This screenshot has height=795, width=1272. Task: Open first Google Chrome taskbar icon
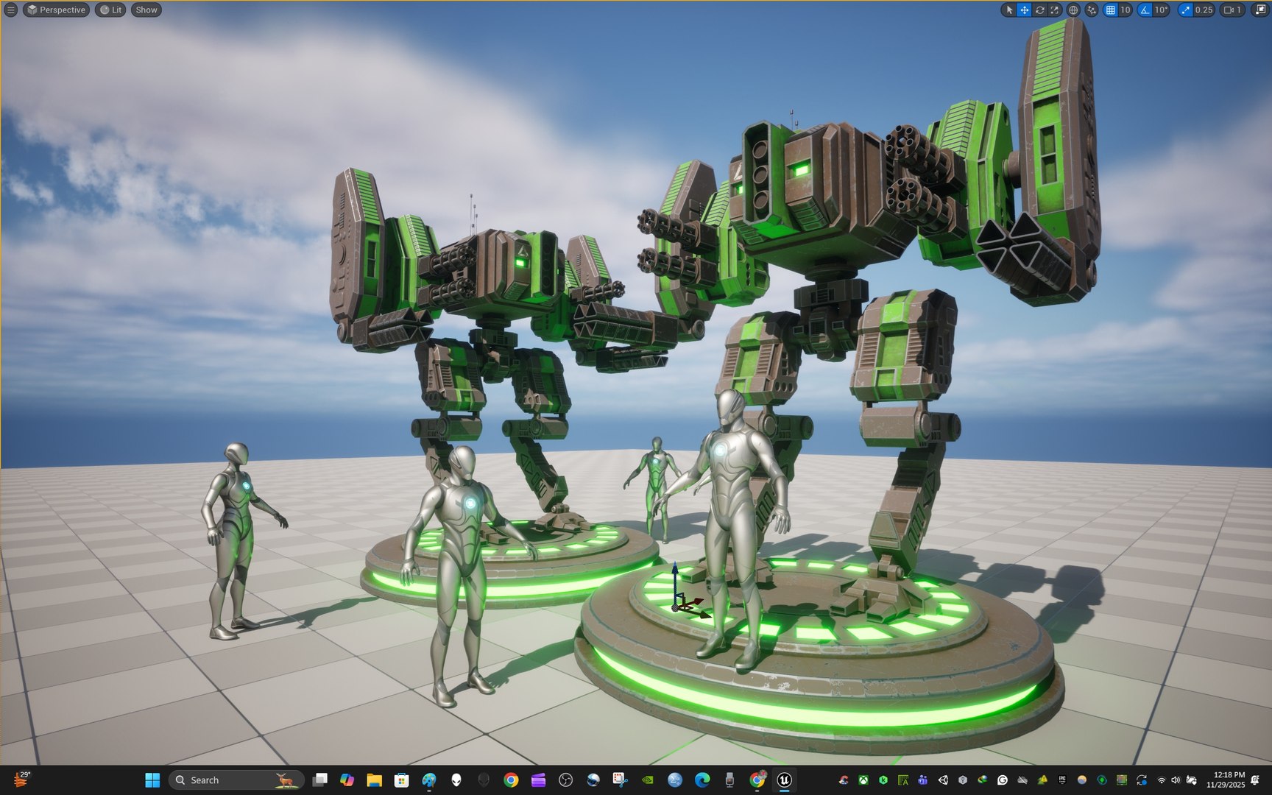(x=511, y=780)
